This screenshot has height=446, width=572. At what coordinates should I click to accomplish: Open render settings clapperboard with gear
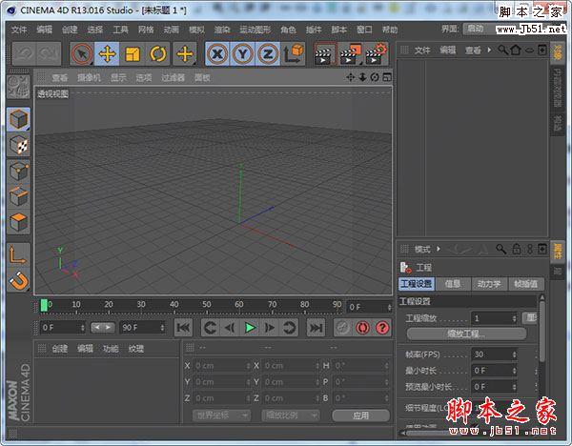[x=377, y=55]
